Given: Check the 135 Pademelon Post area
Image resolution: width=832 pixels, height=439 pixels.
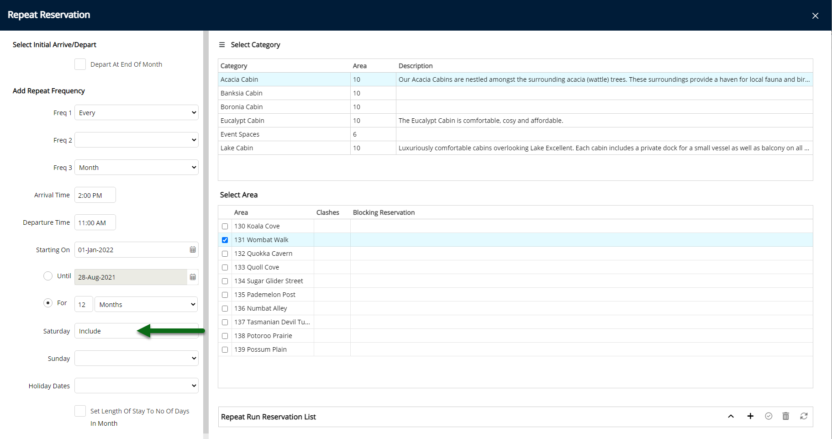Looking at the screenshot, I should tap(225, 295).
